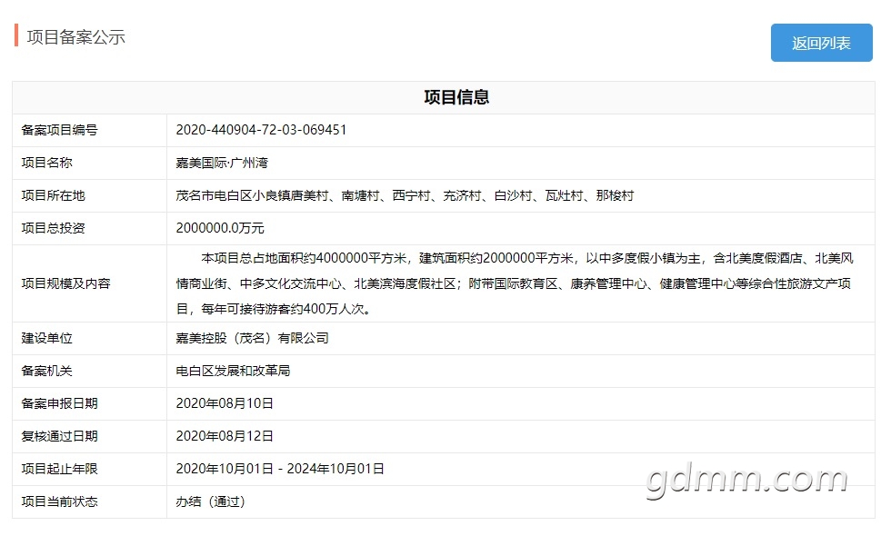Select authority 电白区发展和改革局

[233, 372]
